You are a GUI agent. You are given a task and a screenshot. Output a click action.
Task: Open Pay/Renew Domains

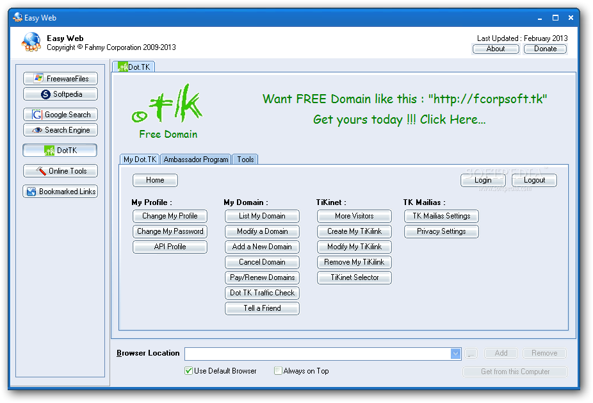262,277
